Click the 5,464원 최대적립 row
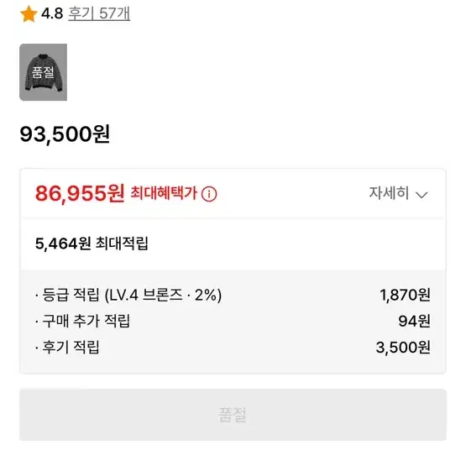Screen dimensions: 466x466 233,243
